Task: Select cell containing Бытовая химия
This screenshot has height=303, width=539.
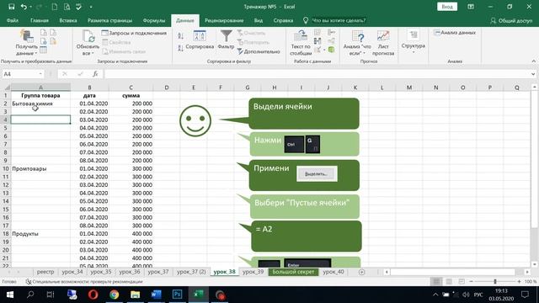Action: (40, 104)
